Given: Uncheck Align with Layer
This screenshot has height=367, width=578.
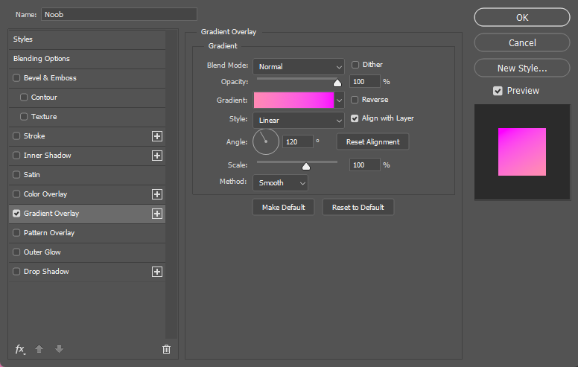Looking at the screenshot, I should pyautogui.click(x=355, y=118).
